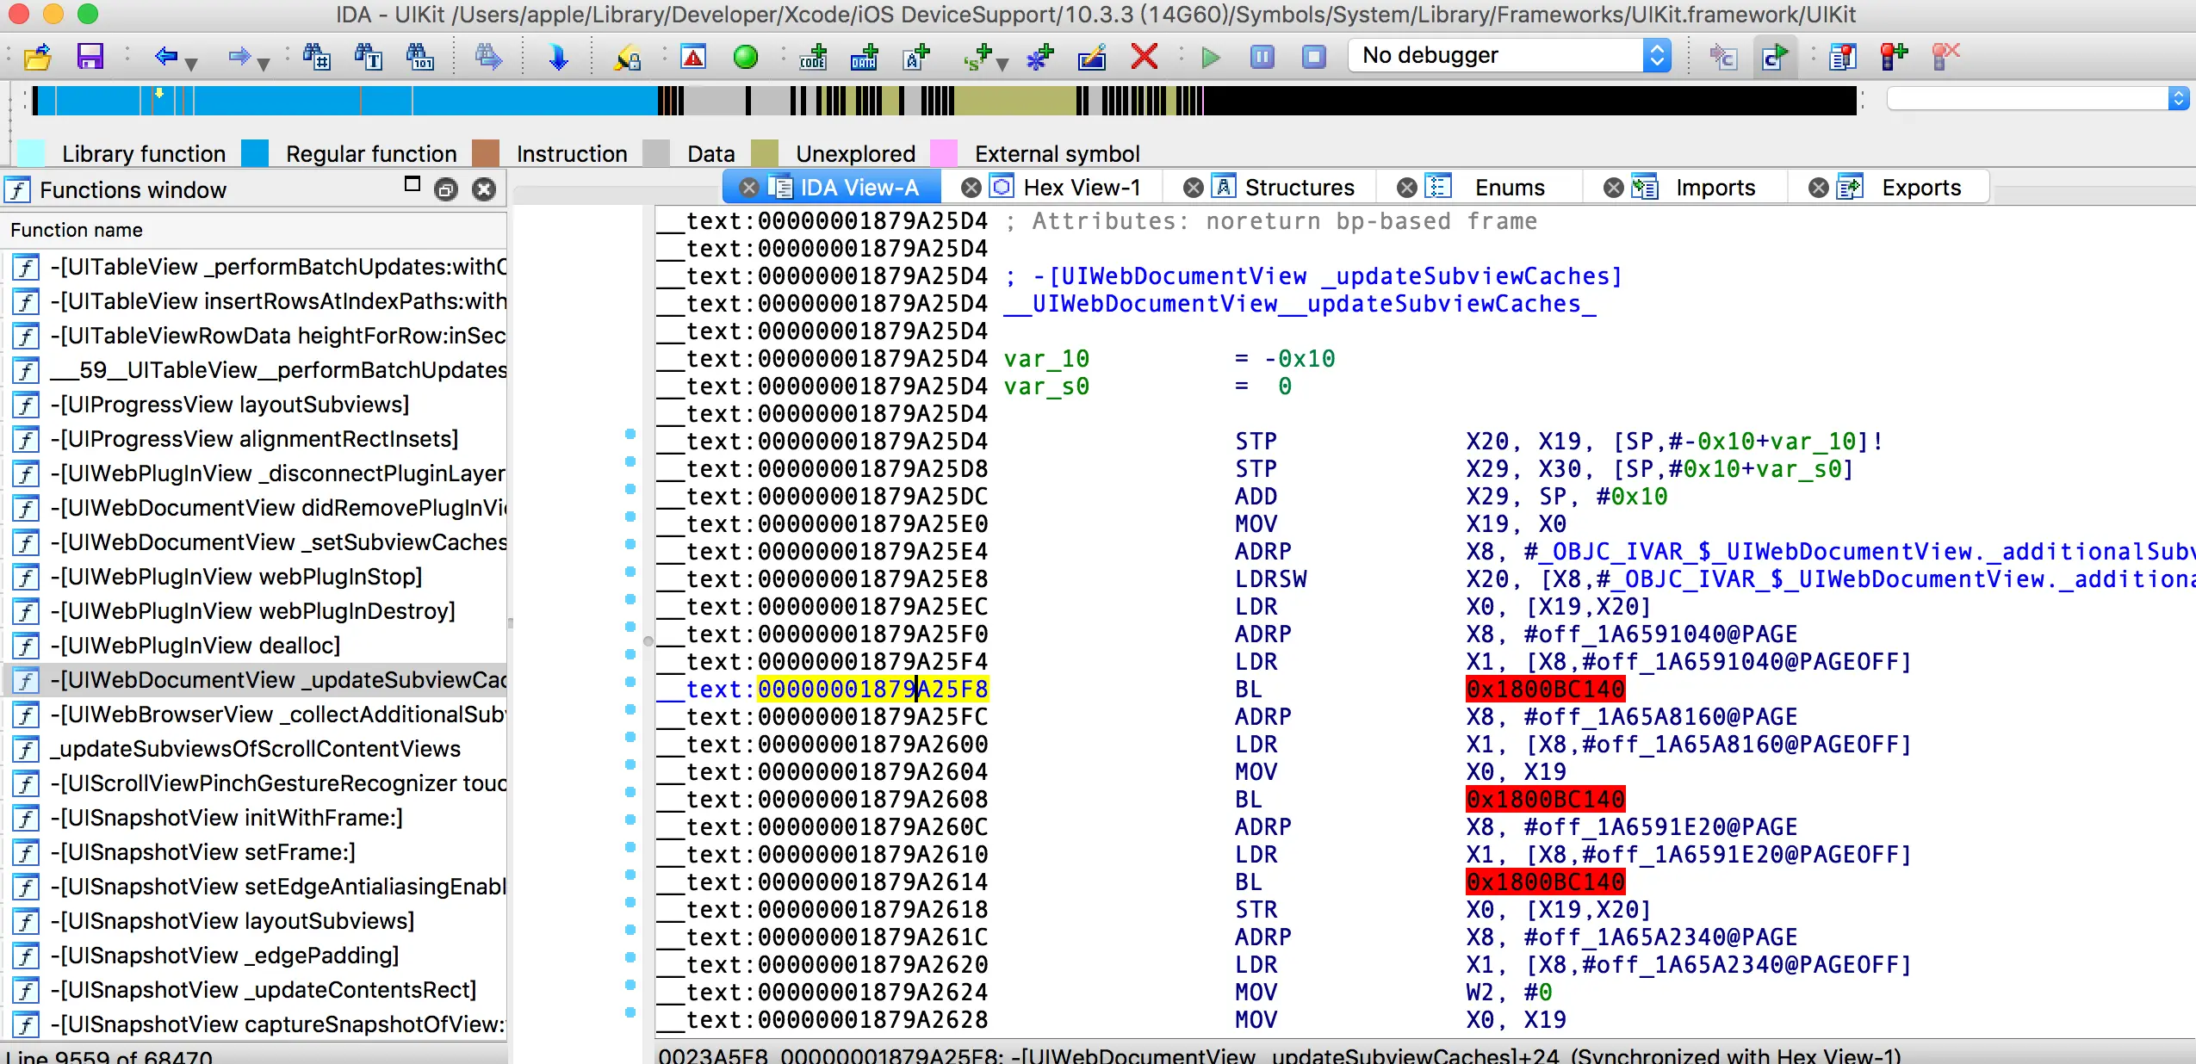Open back arrow history dropdown
The height and width of the screenshot is (1064, 2196).
click(191, 63)
